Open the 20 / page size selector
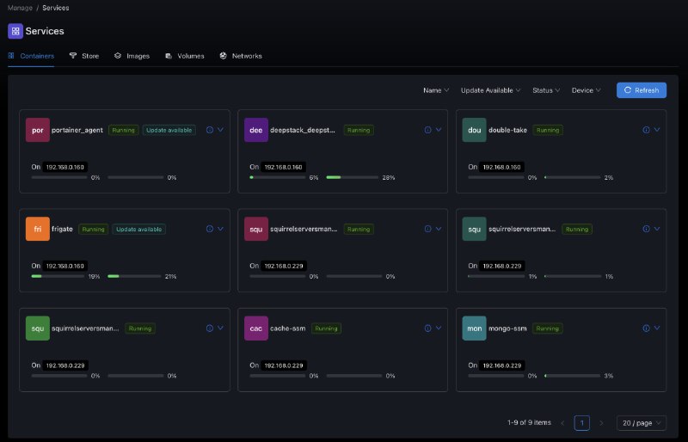 pyautogui.click(x=641, y=423)
